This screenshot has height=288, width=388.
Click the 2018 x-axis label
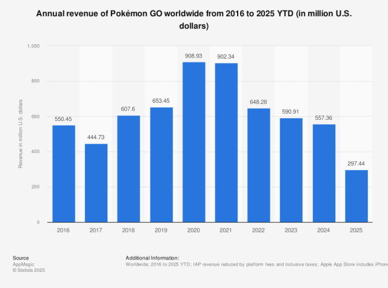click(x=129, y=231)
